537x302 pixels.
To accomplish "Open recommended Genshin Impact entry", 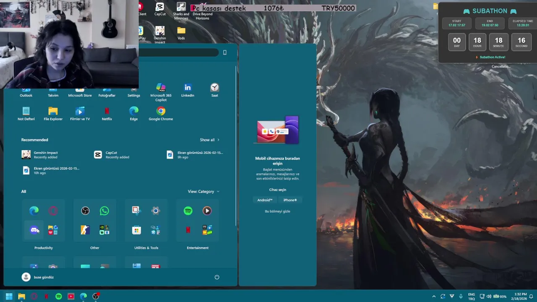I will [x=40, y=155].
